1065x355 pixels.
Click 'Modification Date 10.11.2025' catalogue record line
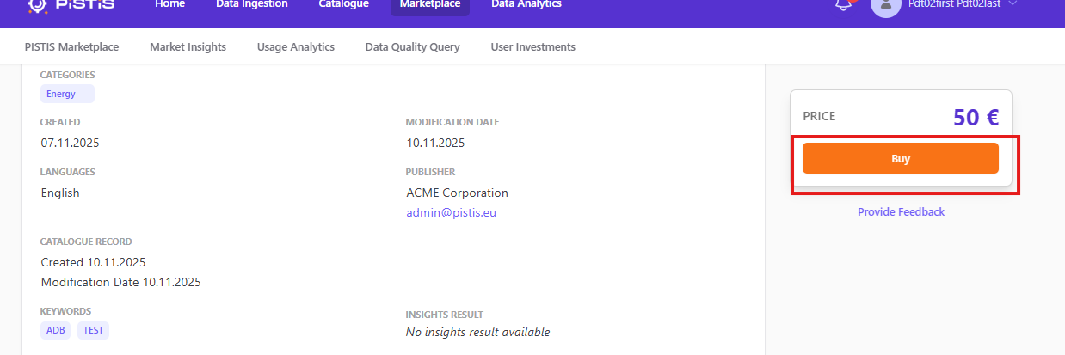coord(121,282)
